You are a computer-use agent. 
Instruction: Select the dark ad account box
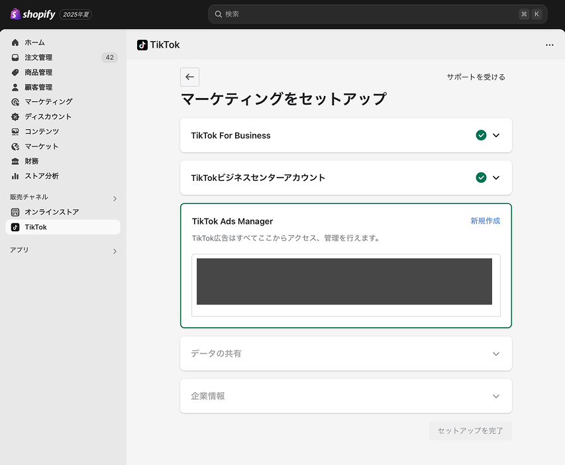click(x=344, y=282)
